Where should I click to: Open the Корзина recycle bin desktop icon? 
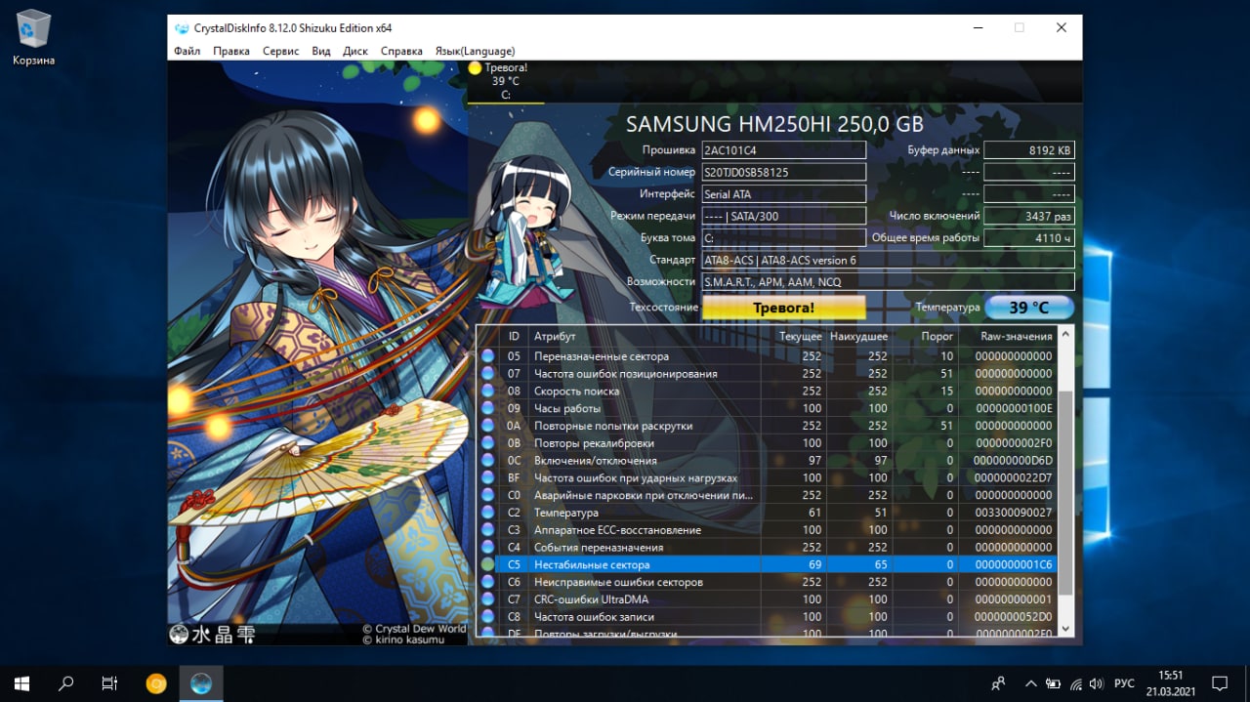[x=33, y=38]
